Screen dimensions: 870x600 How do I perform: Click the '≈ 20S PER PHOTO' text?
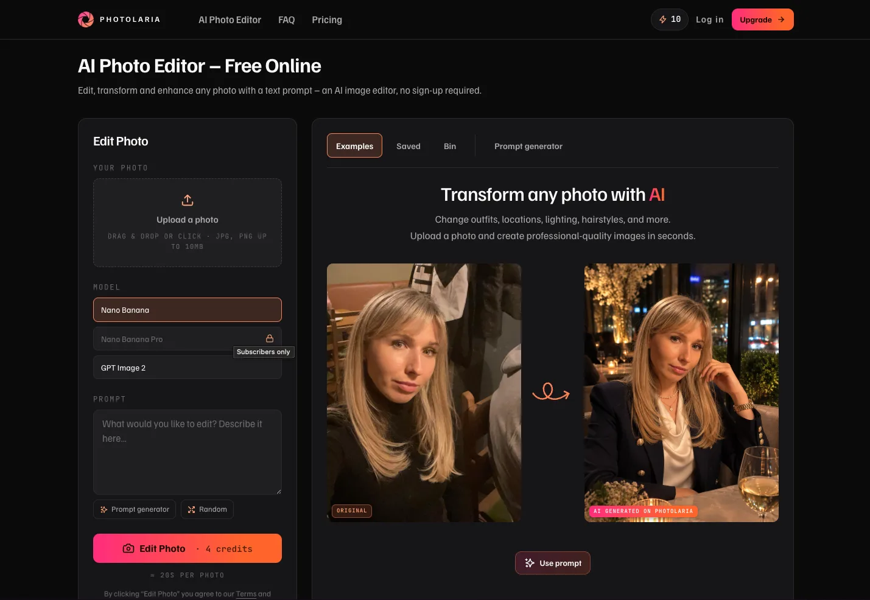(x=188, y=575)
